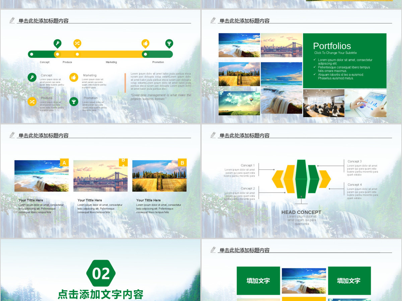Select the tree-lined field photo in Portfolios grid
Image resolution: width=402 pixels, height=301 pixels.
click(239, 74)
